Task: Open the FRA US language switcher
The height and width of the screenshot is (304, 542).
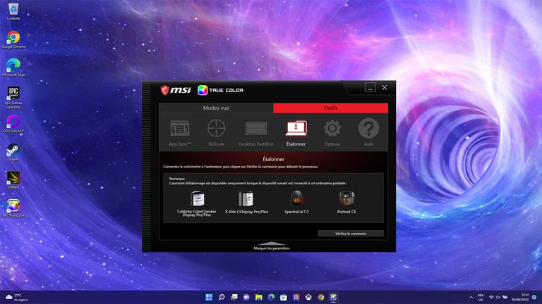Action: [x=481, y=298]
